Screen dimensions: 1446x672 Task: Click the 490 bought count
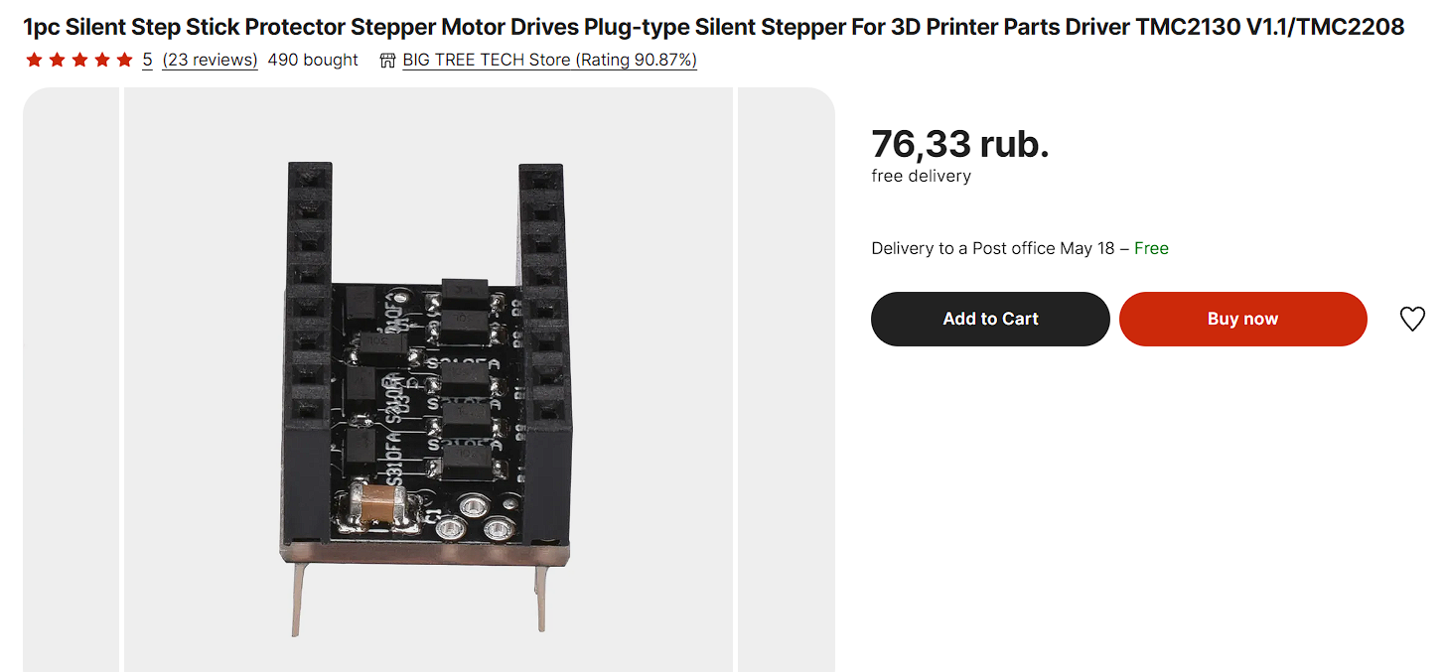(x=313, y=61)
